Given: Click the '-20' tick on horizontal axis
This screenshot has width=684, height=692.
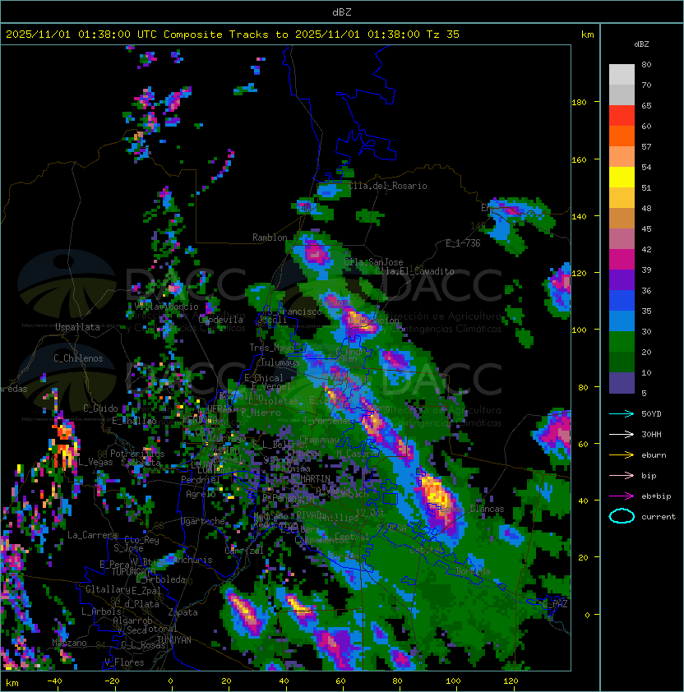Looking at the screenshot, I should pos(112,681).
